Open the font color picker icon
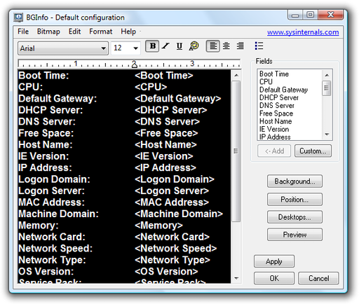Viewport: 359px width, 304px height. [x=194, y=46]
